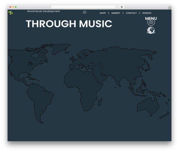179x152 pixels.
Task: Click the DONATE link
Action: (x=147, y=13)
